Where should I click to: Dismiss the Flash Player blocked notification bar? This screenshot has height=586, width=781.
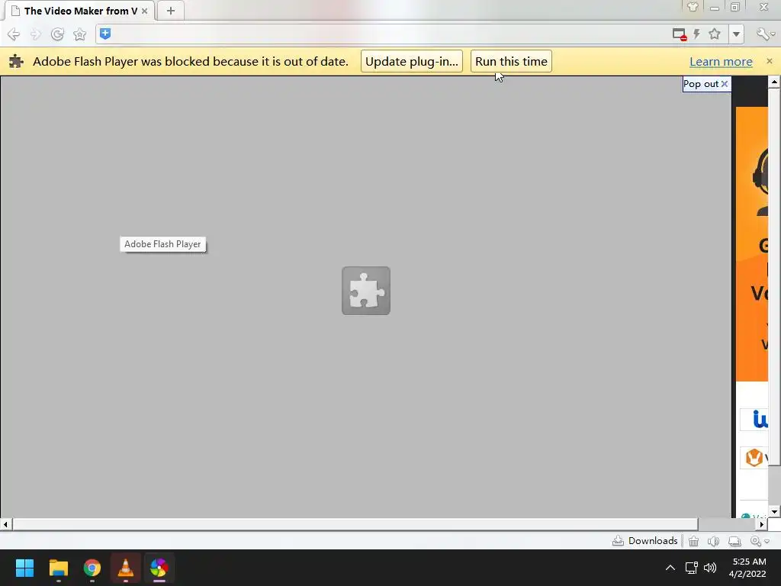[x=770, y=61]
